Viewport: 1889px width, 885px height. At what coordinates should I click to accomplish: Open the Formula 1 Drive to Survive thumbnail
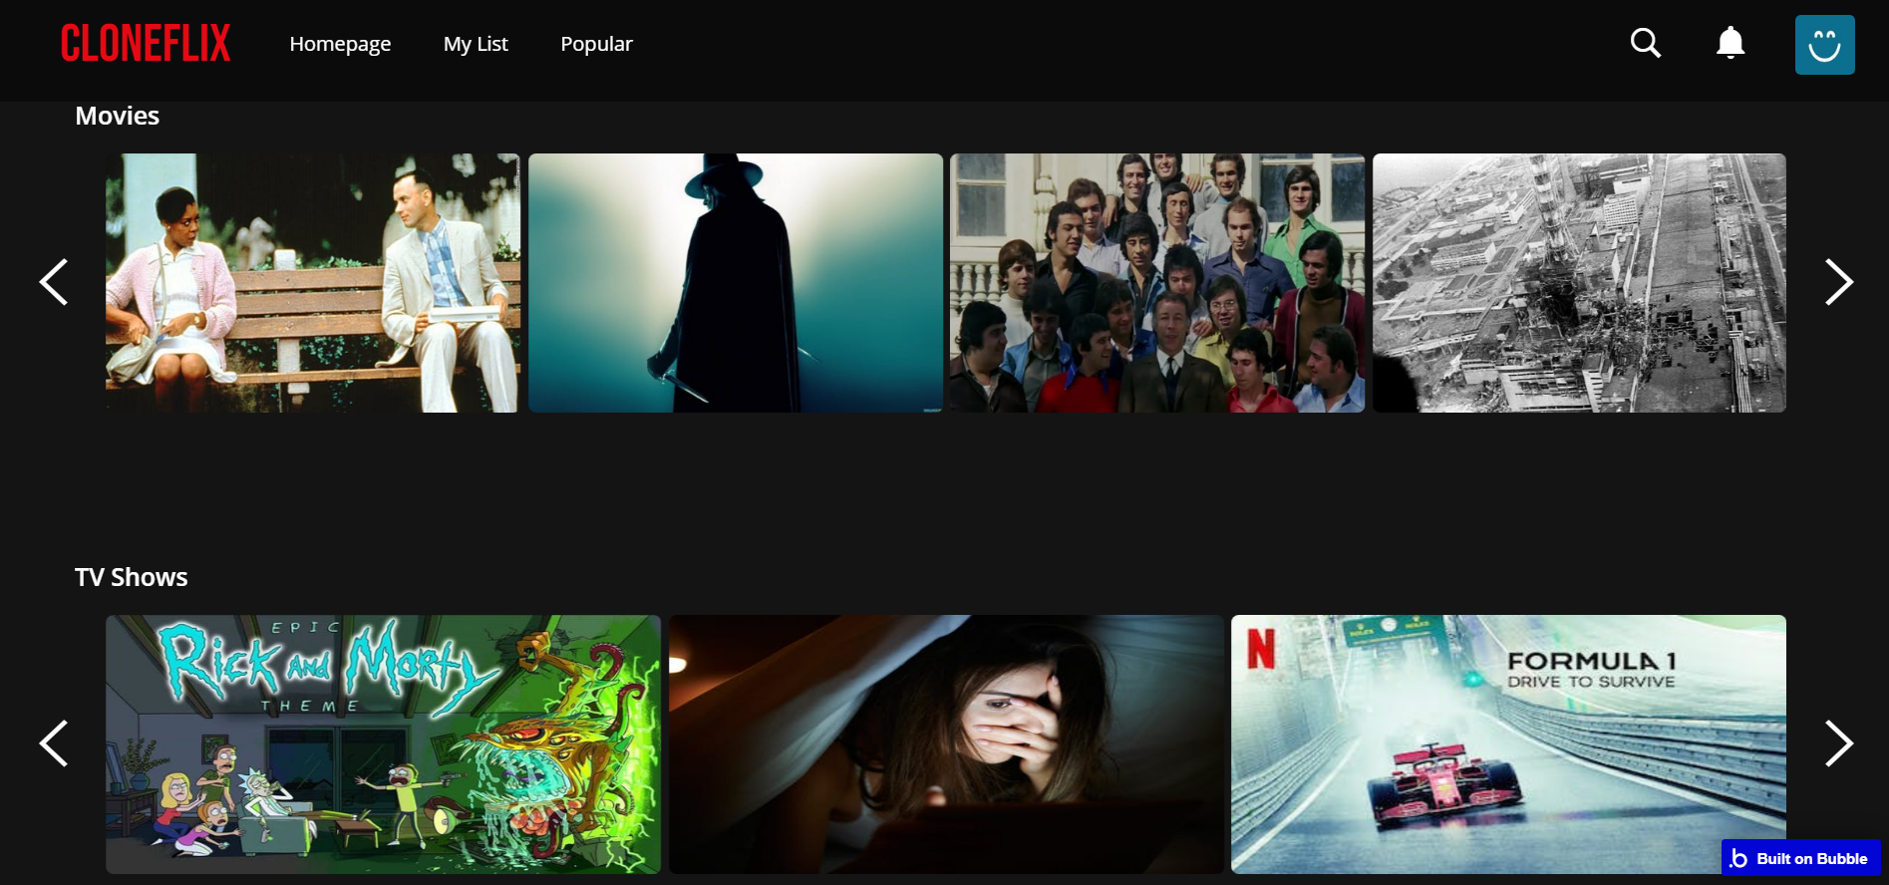pyautogui.click(x=1508, y=744)
